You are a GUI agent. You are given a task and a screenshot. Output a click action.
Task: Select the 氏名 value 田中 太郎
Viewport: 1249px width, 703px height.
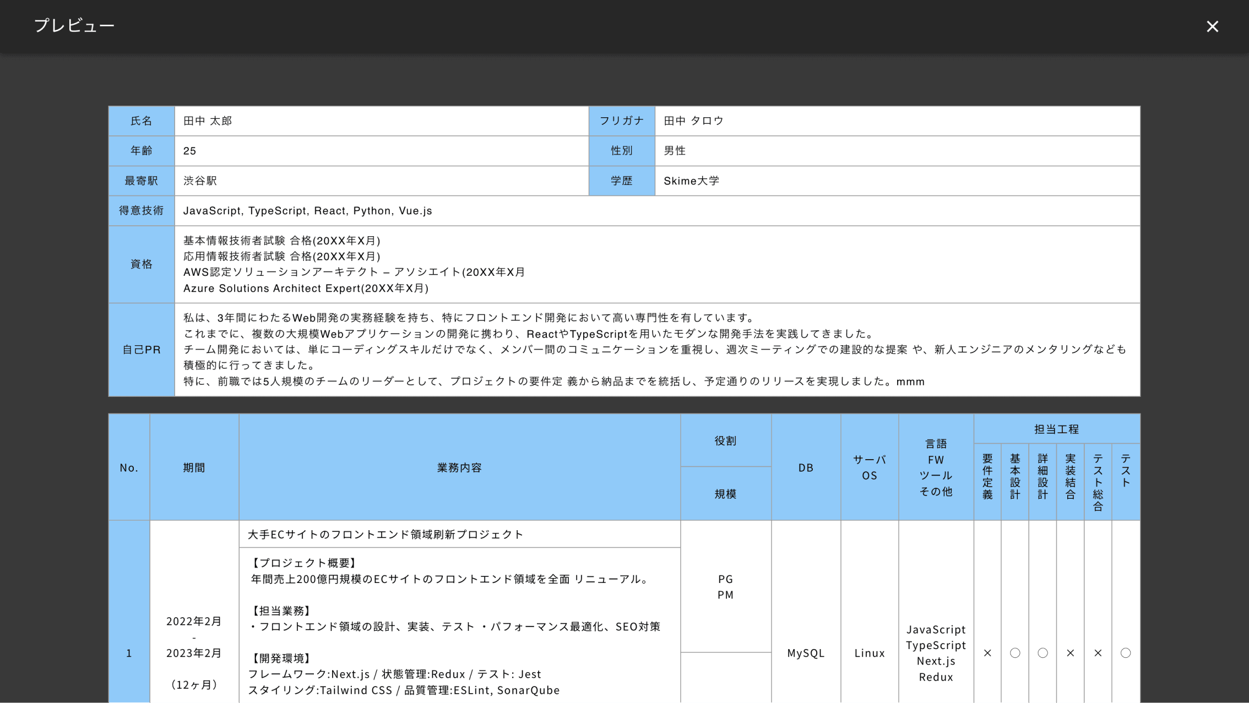[x=208, y=121]
